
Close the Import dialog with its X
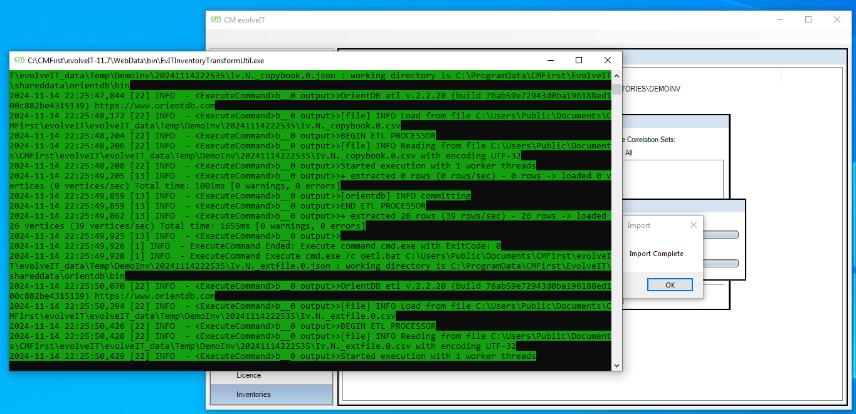click(x=693, y=225)
